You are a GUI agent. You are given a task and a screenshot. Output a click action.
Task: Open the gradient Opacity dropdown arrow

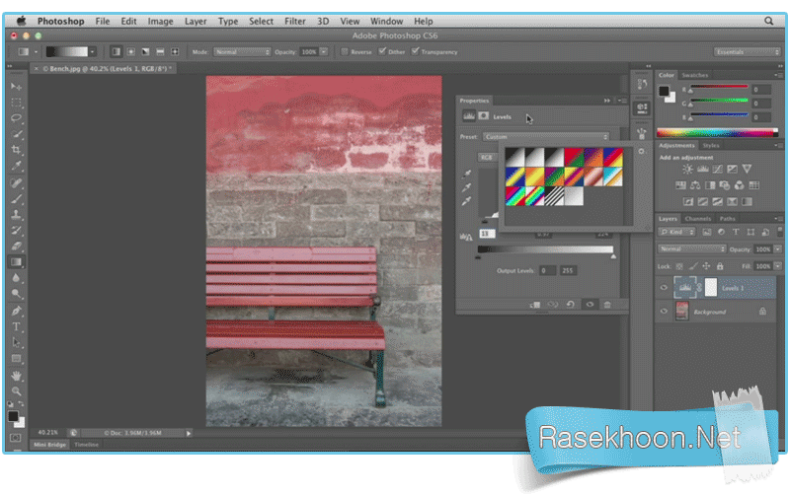324,52
